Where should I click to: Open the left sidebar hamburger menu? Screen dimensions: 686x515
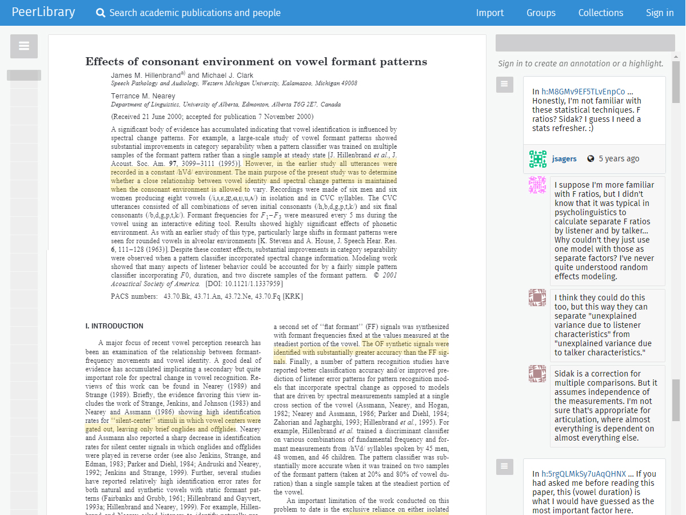click(x=24, y=46)
